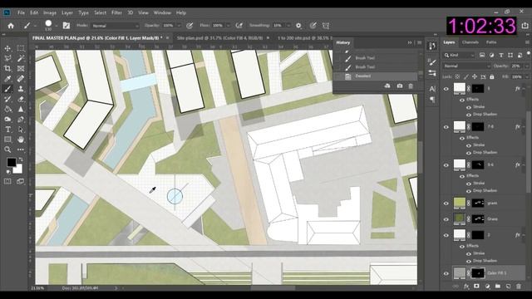Select the Eraser tool

tap(21, 99)
